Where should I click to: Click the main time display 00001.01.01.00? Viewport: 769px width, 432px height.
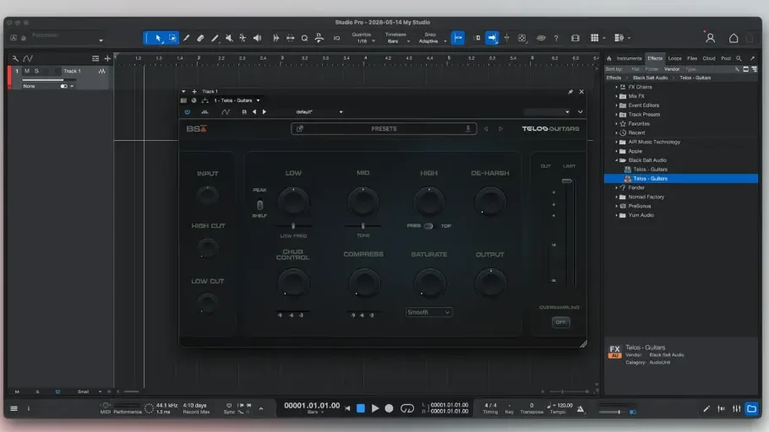click(312, 406)
